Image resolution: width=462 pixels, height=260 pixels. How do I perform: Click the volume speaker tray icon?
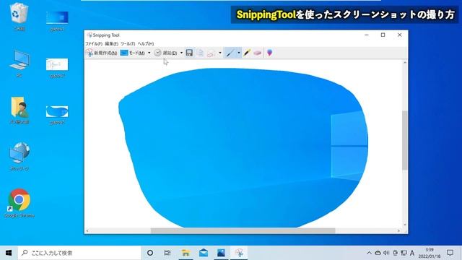pyautogui.click(x=386, y=253)
